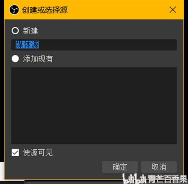188x184 pixels.
Task: Toggle the 使源可见 checkbox
Action: 15,152
